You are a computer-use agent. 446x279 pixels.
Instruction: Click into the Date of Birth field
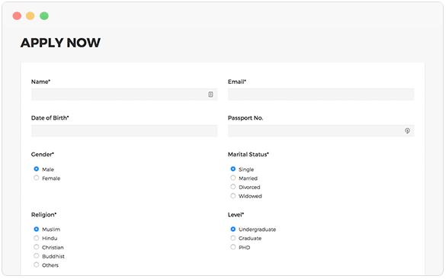[x=124, y=131]
